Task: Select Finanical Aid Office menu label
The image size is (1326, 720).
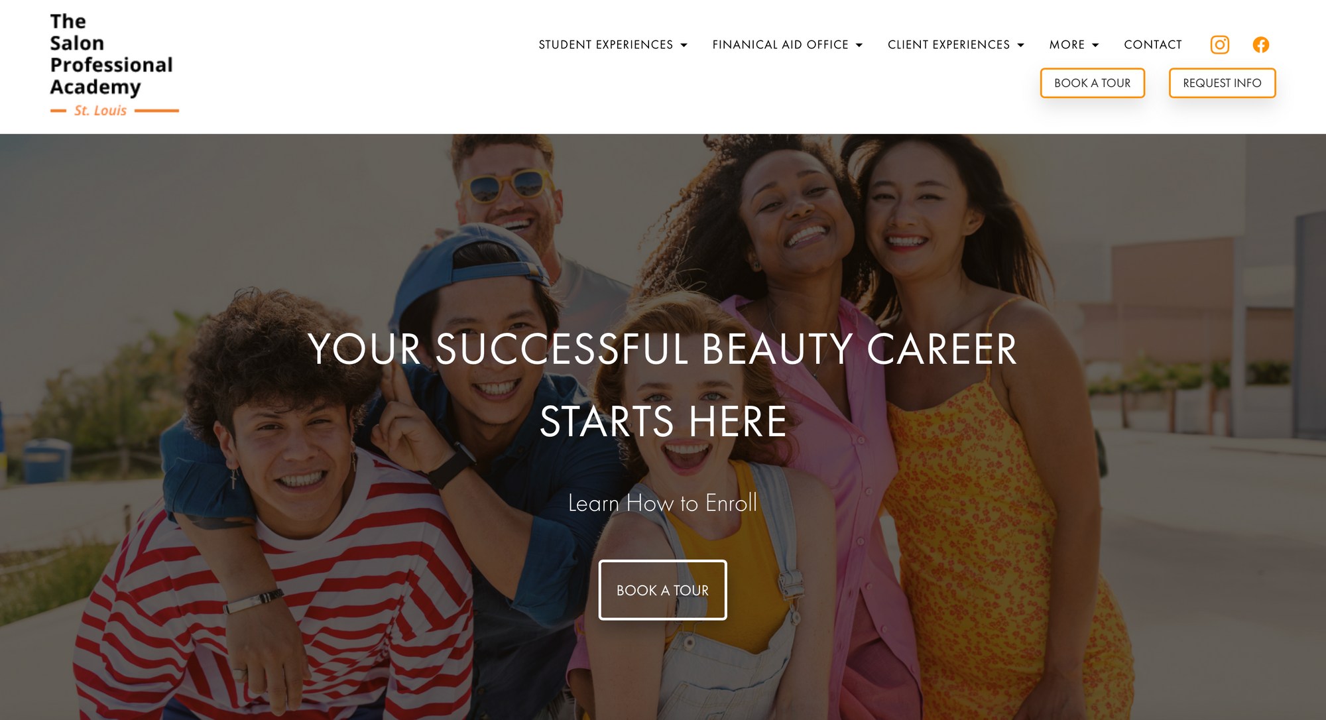Action: point(780,44)
